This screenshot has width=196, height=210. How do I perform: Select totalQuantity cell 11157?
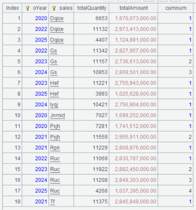pyautogui.click(x=91, y=61)
